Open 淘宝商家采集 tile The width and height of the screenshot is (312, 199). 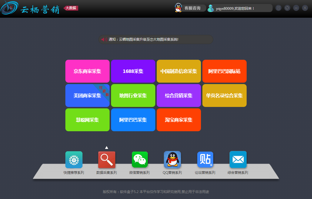click(x=179, y=120)
